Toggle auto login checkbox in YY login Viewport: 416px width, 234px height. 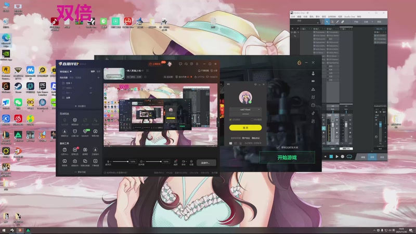coord(252,120)
